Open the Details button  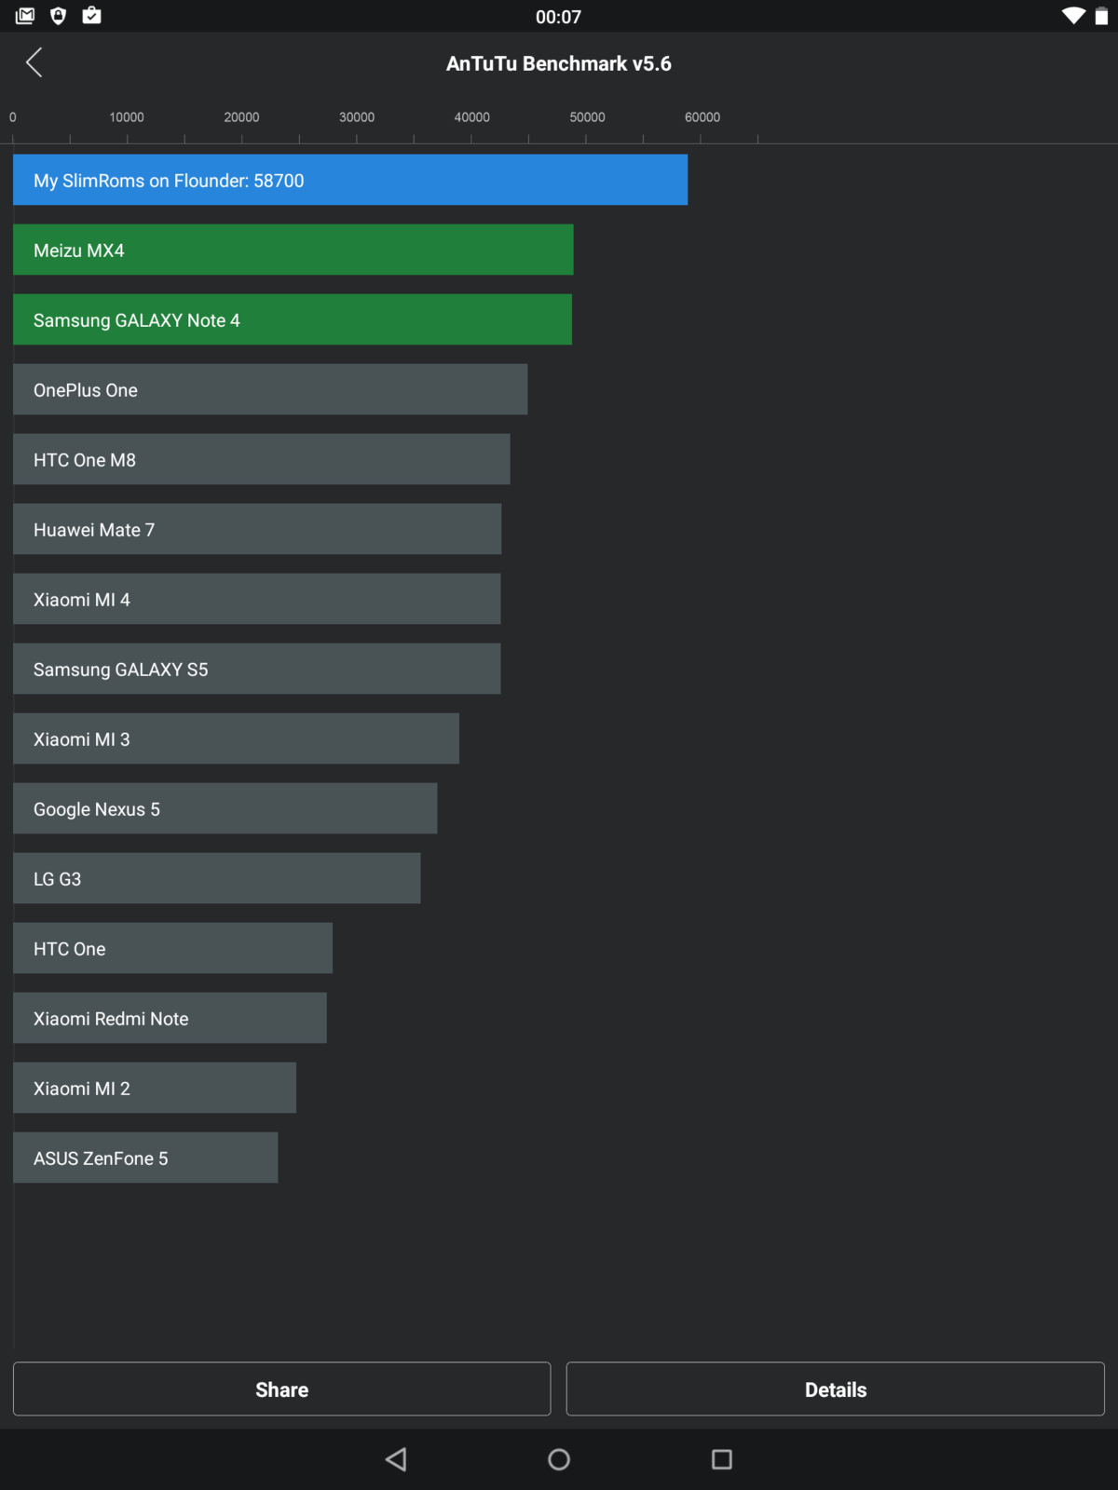(x=835, y=1389)
